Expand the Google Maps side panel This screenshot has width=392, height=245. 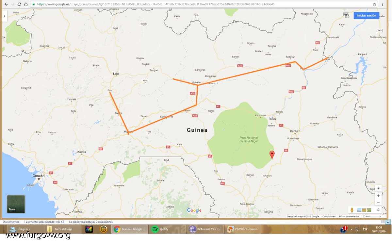pos(5,16)
